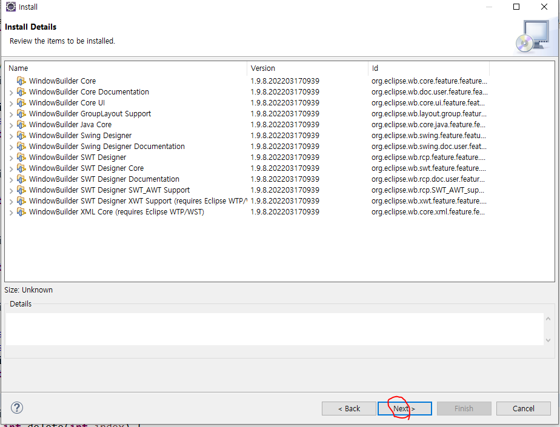
Task: Expand SWT Designer XWT Support row
Action: 11,201
